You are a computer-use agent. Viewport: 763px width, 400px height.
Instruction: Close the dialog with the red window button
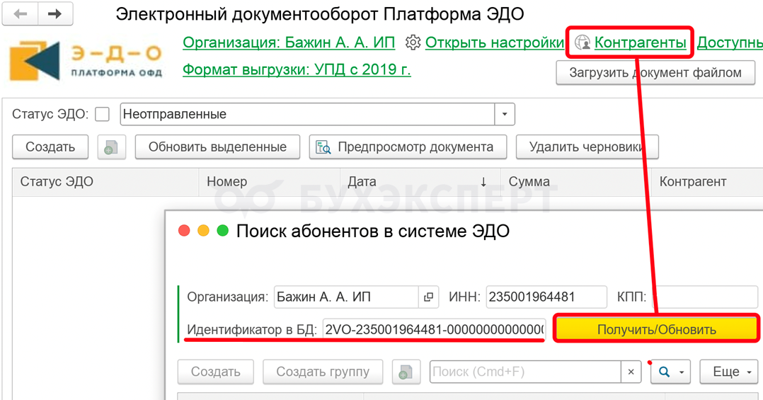pos(184,231)
